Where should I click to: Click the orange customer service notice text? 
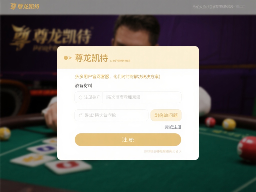pos(117,76)
